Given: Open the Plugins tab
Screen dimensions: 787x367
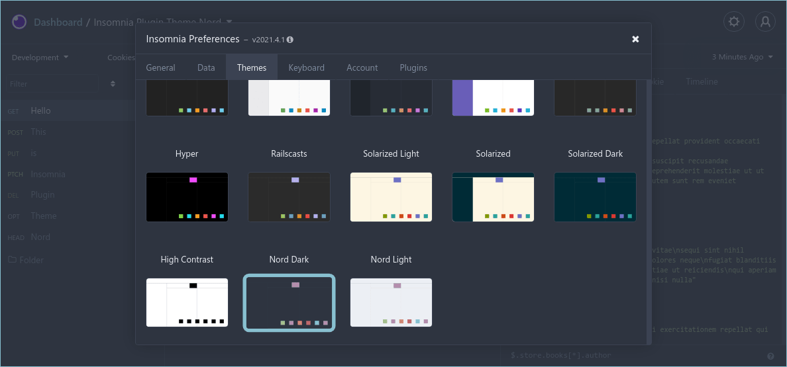Looking at the screenshot, I should tap(413, 67).
